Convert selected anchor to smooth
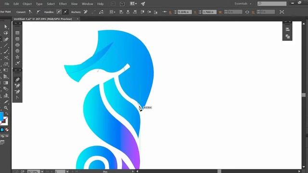Image resolution: width=308 pixels, height=173 pixels. (x=38, y=12)
